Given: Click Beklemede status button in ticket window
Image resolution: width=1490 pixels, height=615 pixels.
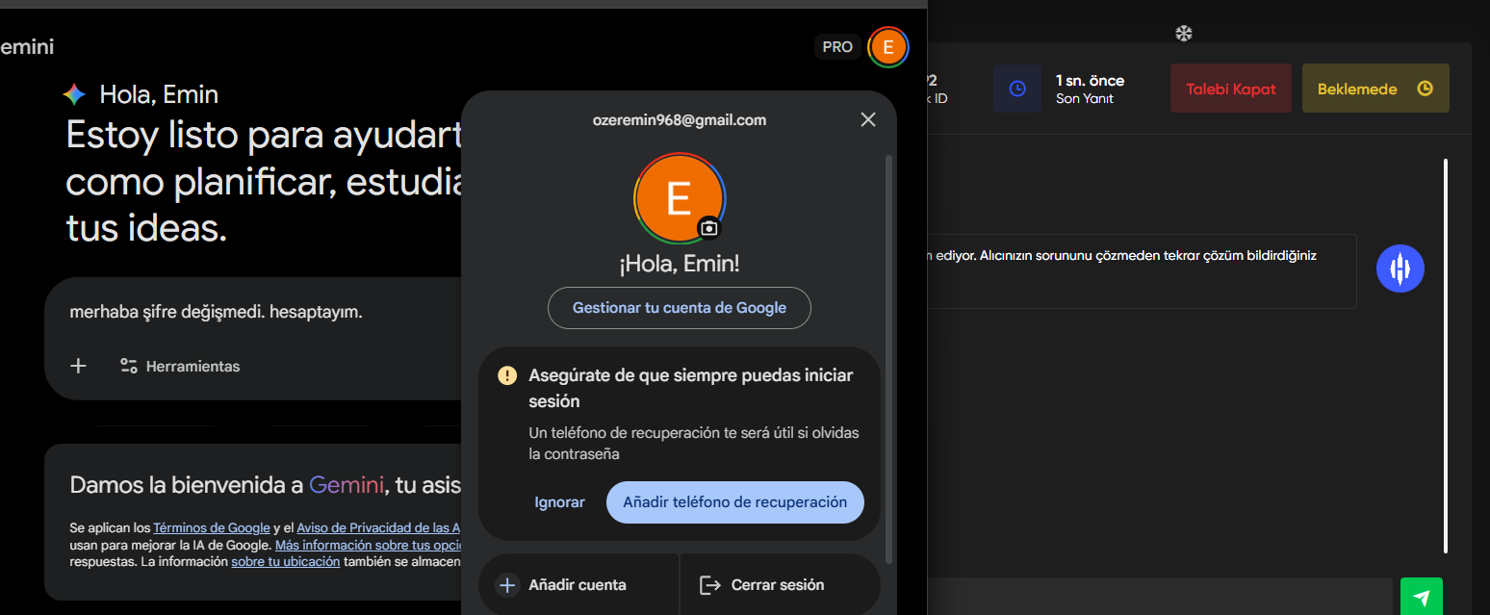Looking at the screenshot, I should (x=1375, y=89).
